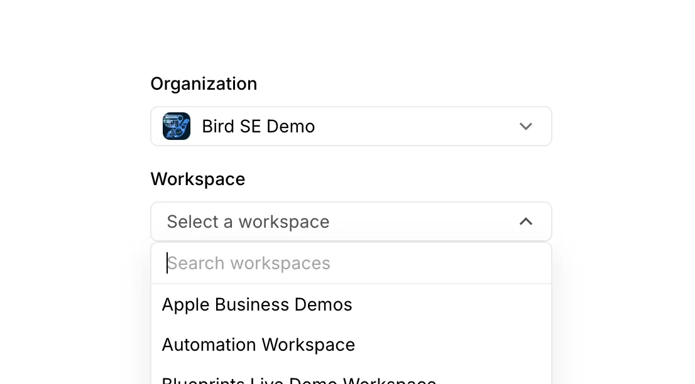Click the Bird SE Demo organization name
Image resolution: width=695 pixels, height=384 pixels.
pyautogui.click(x=258, y=127)
